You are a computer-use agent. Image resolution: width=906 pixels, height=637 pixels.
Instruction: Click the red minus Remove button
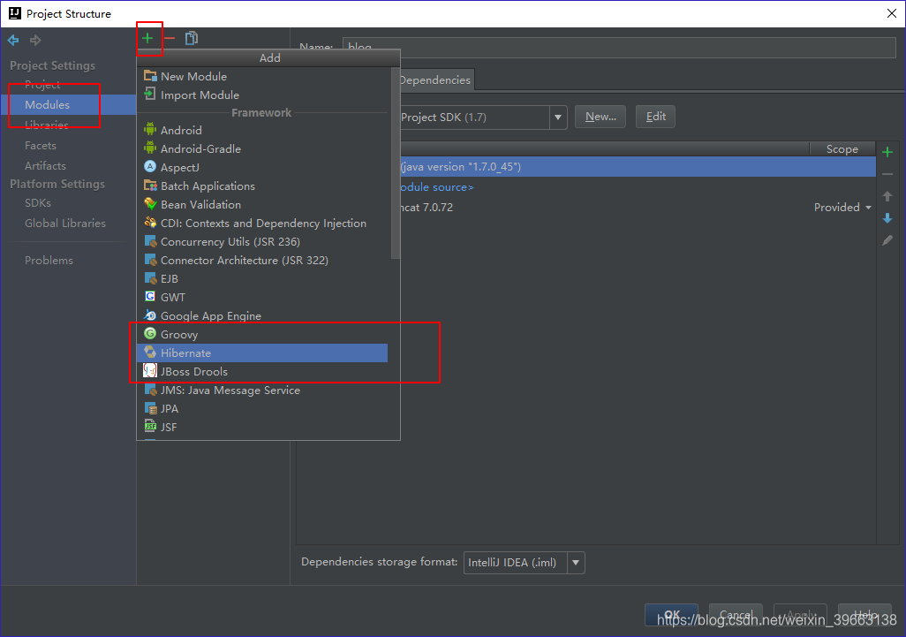[x=170, y=38]
